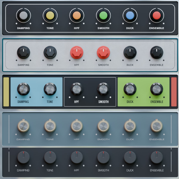Click the TONE knob in light-blue section
This screenshot has height=179, width=179.
(x=50, y=89)
